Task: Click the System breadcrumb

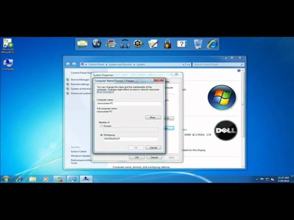Action: coord(141,64)
